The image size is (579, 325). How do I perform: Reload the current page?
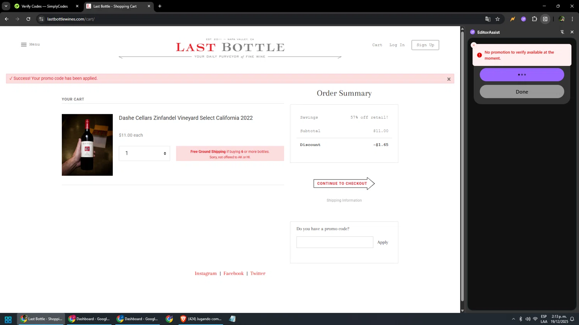coord(28,19)
